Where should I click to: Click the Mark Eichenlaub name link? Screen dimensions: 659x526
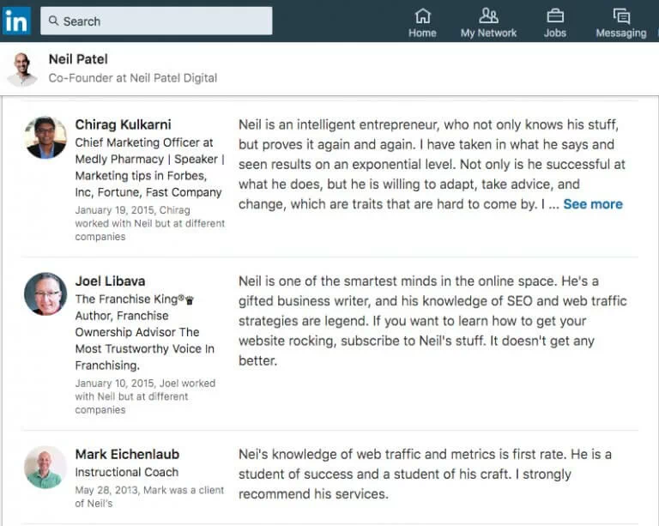[x=127, y=454]
